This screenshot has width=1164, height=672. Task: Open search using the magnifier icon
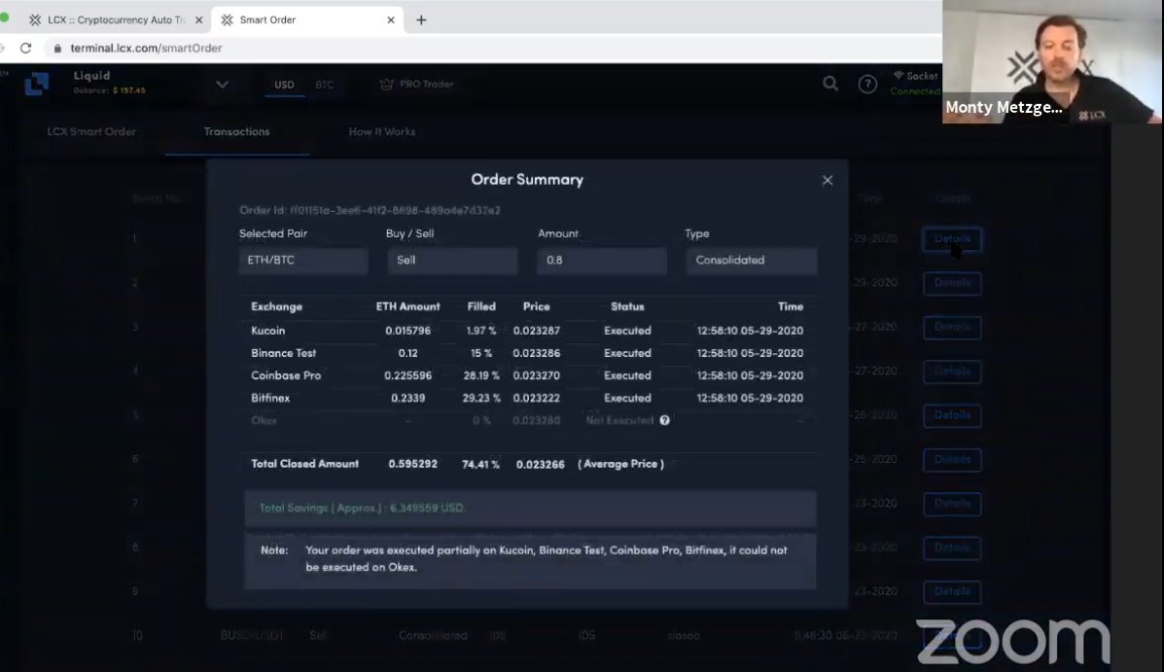[830, 84]
